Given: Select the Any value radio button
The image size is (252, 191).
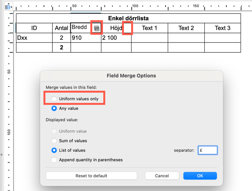Looking at the screenshot, I should click(54, 108).
